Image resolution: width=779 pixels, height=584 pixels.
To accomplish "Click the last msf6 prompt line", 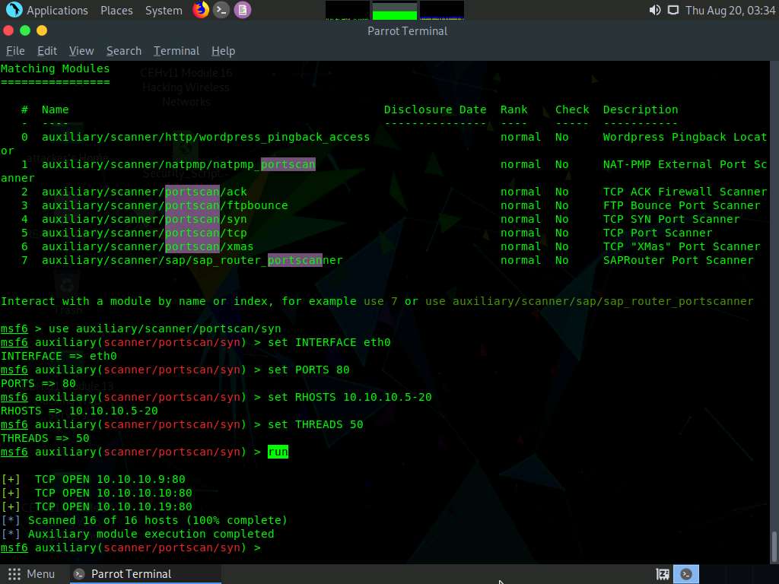I will click(131, 547).
